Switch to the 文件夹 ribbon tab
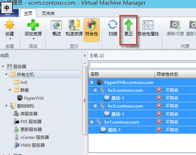Viewport: 196px width, 155px height. coord(48,13)
